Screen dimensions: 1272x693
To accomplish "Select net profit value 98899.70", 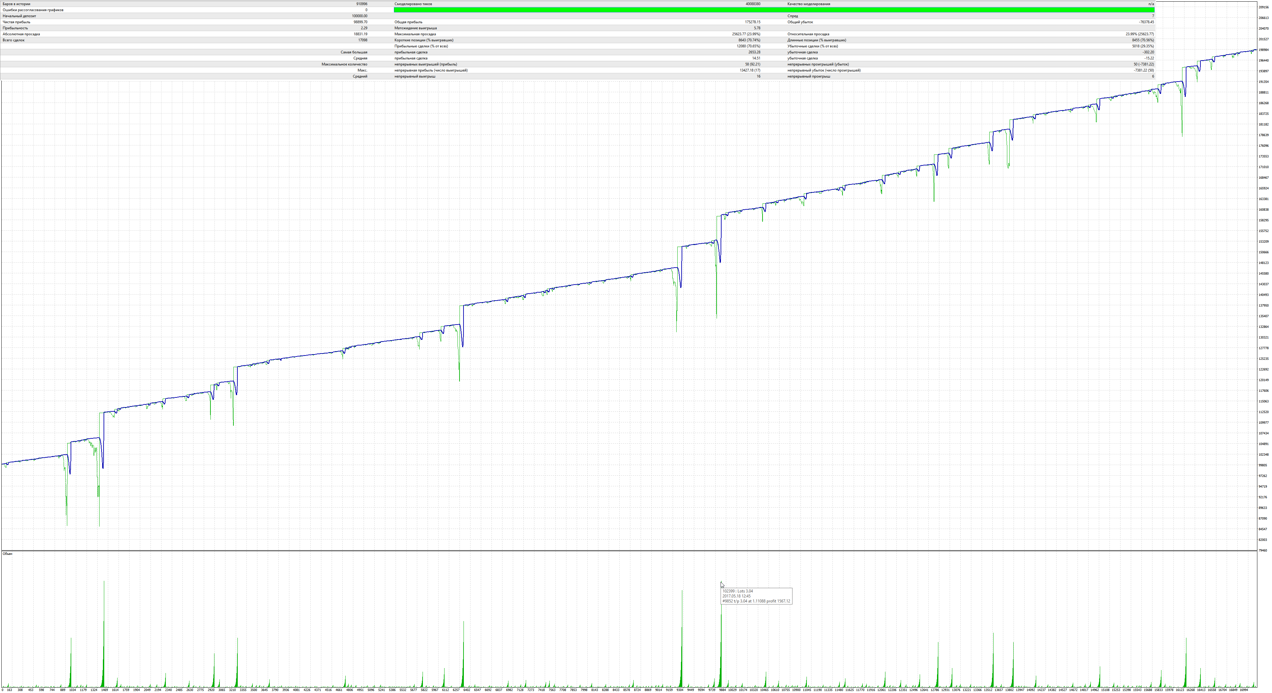I will pos(361,22).
